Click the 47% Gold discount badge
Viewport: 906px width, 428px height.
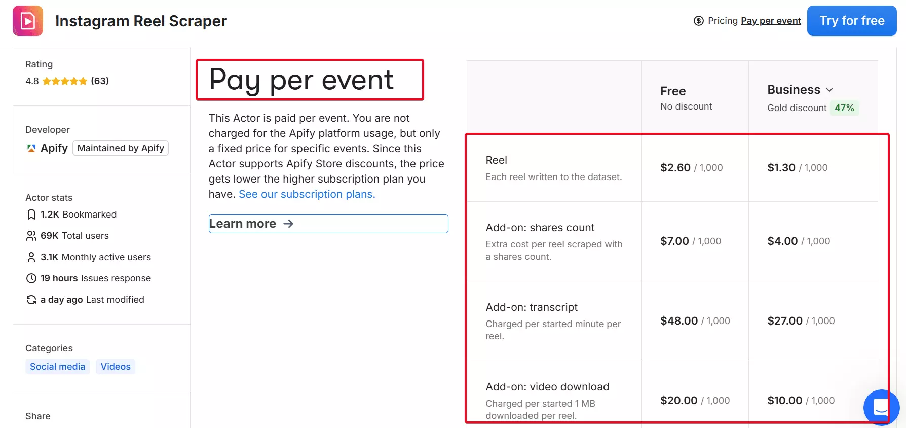point(844,108)
